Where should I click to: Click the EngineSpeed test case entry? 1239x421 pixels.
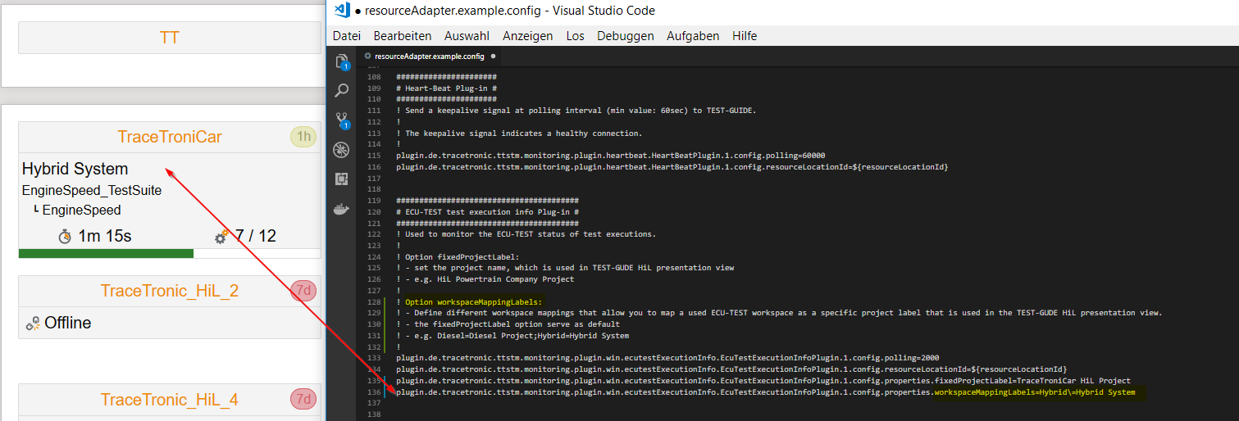pos(81,210)
